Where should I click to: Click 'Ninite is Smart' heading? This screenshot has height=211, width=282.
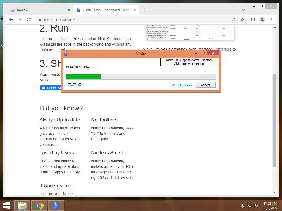(107, 153)
